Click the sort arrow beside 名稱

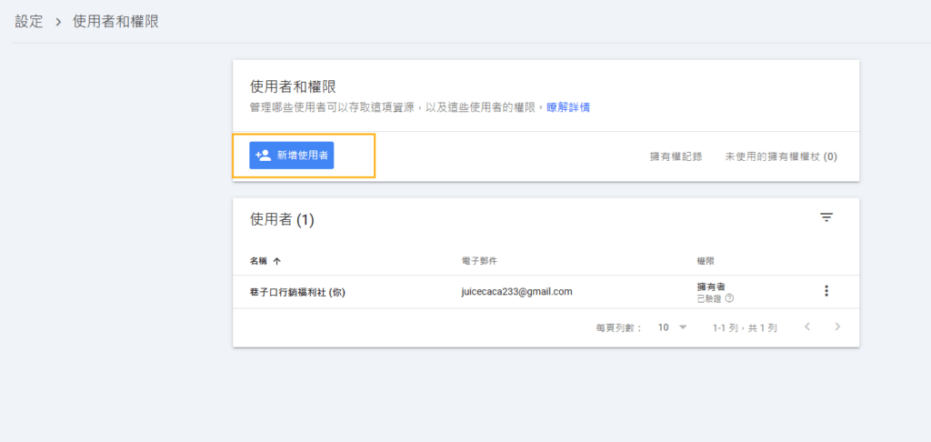[276, 261]
